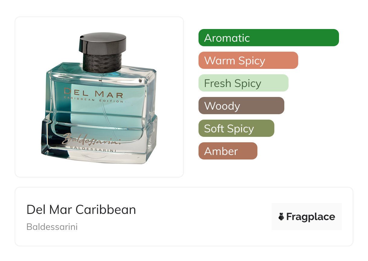Click the grey Fragplace logo box background
Screen dimensions: 368x261
[x=307, y=217]
